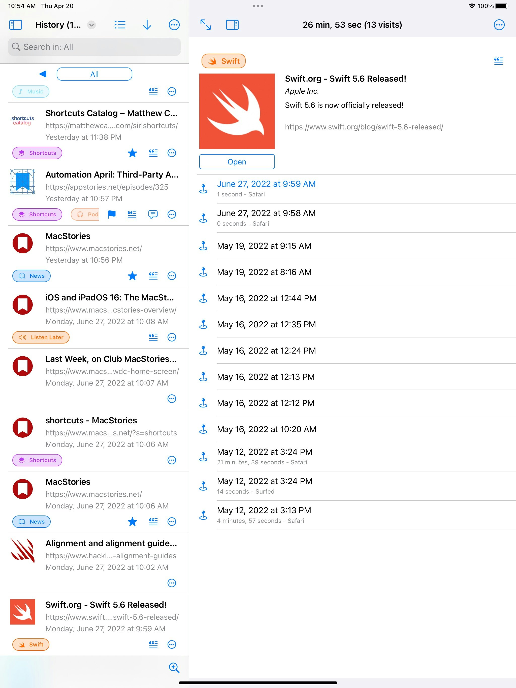Change sort order arrow icon
This screenshot has width=516, height=688.
tap(147, 25)
